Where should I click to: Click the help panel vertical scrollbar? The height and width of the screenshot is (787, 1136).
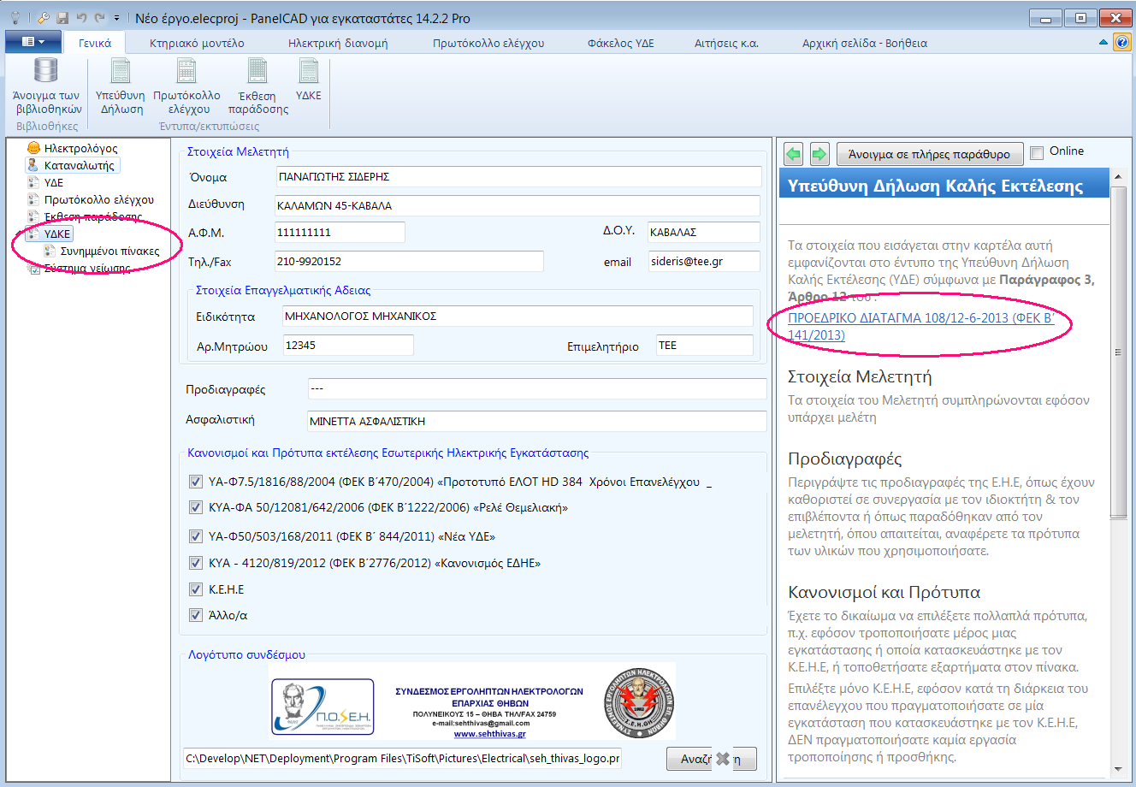coord(1118,352)
